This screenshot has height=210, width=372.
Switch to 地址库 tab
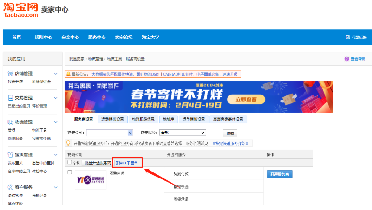pyautogui.click(x=169, y=119)
